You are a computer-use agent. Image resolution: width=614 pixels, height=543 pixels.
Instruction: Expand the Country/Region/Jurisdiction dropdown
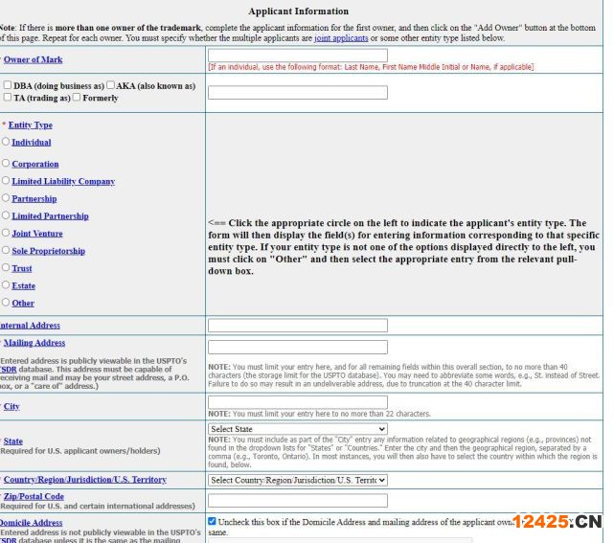coord(297,480)
